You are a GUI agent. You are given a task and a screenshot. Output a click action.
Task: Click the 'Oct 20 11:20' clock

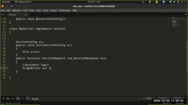(x=94, y=2)
